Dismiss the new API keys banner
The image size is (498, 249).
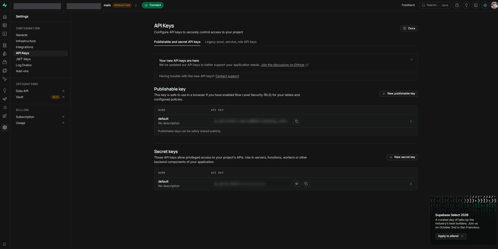[412, 60]
